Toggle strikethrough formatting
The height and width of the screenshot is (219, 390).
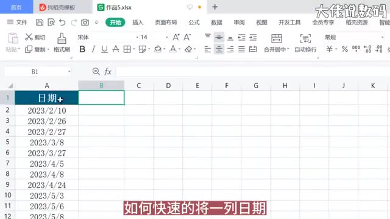click(116, 49)
